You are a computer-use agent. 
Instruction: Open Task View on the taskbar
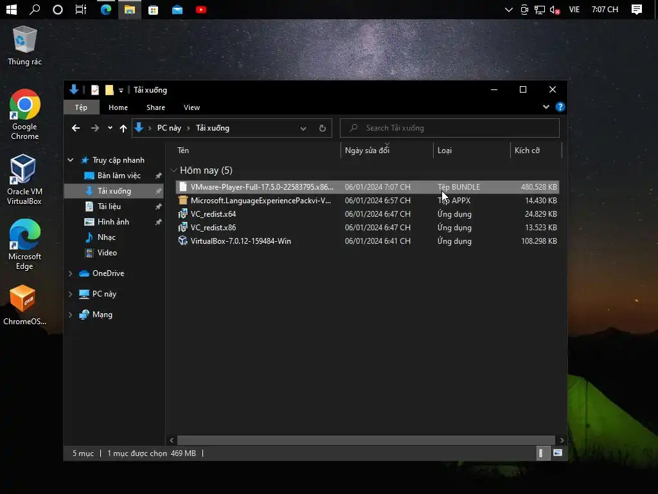pyautogui.click(x=80, y=9)
